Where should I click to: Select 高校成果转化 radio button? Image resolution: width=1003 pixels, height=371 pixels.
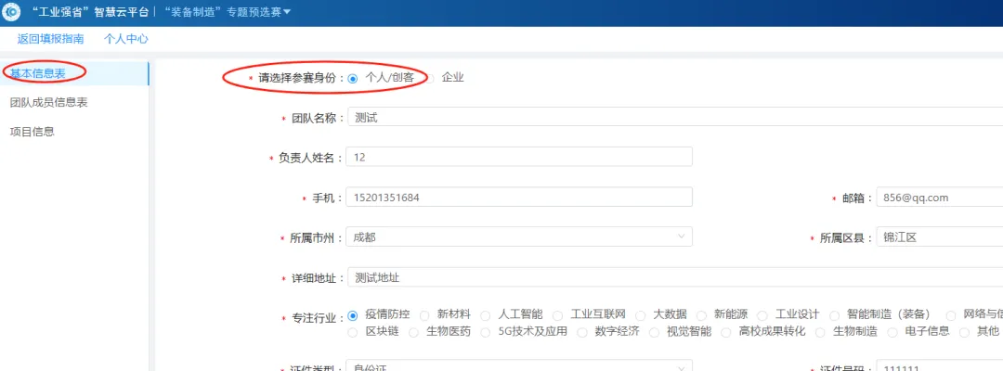(x=725, y=332)
